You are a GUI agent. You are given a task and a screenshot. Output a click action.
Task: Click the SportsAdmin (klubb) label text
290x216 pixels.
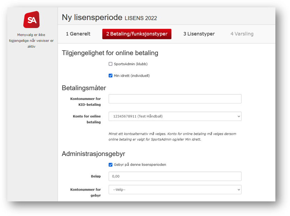click(x=131, y=64)
